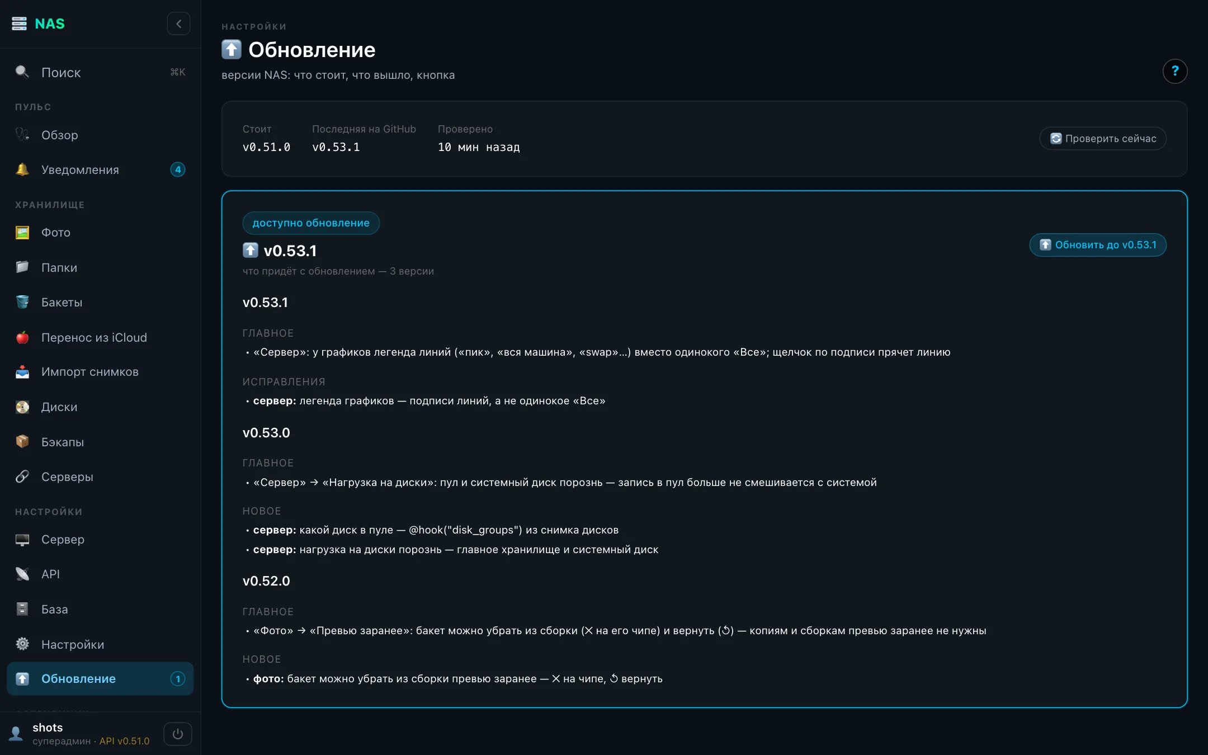Click the shots user avatar

(x=16, y=734)
